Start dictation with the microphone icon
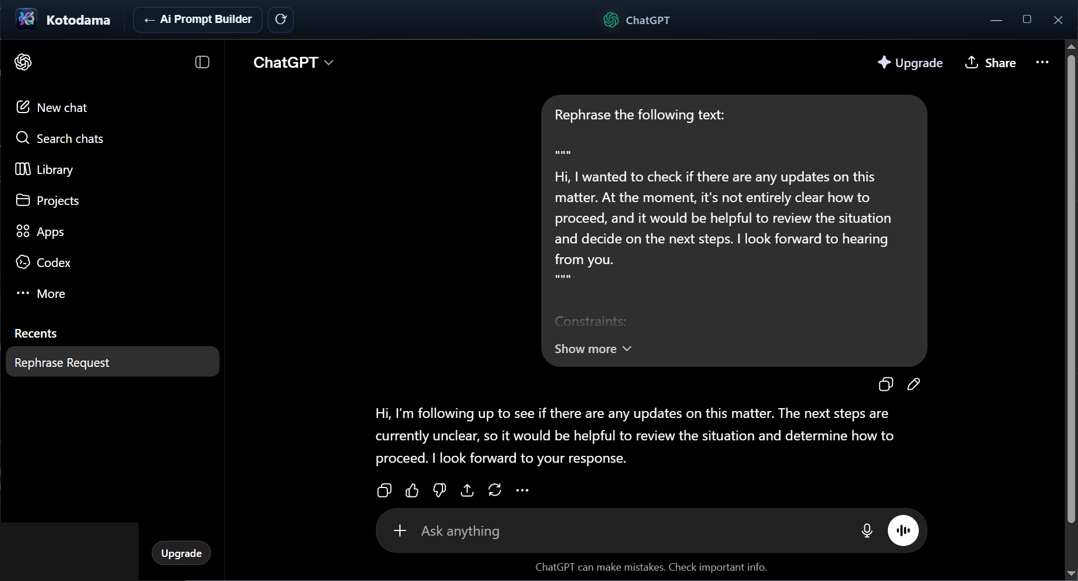The height and width of the screenshot is (581, 1078). (x=867, y=530)
